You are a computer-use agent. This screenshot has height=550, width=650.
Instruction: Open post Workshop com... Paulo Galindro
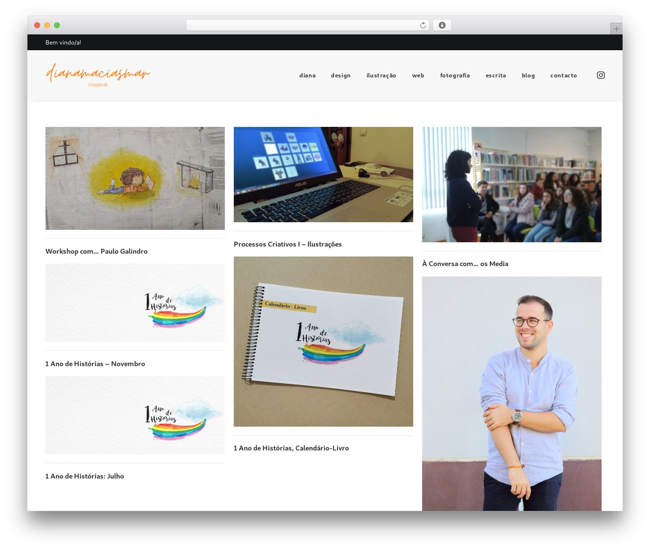coord(96,251)
